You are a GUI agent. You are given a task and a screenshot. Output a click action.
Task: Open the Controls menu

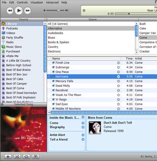coord(22,2)
